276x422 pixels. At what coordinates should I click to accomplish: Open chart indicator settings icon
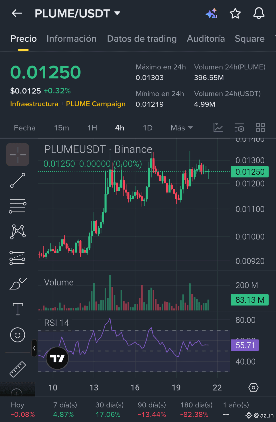pos(239,127)
